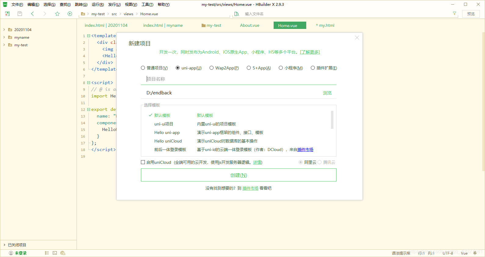
Task: Click the project name input field
Action: pos(239,79)
